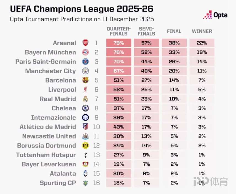
Task: Click the Bayern München club crest
Action: click(85, 52)
